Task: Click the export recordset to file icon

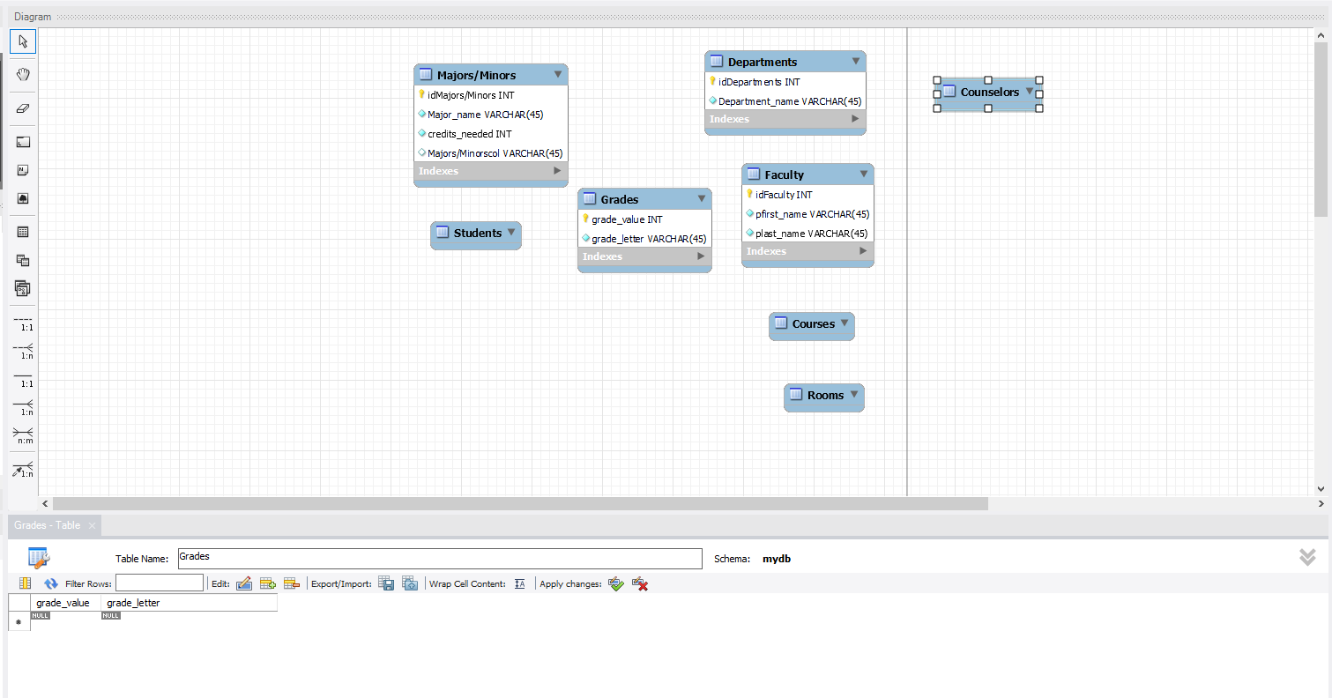Action: coord(386,583)
